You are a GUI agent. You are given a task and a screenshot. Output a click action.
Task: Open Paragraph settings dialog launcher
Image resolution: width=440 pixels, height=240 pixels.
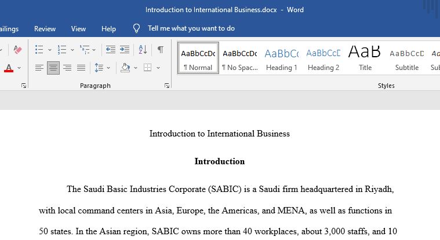pos(167,86)
